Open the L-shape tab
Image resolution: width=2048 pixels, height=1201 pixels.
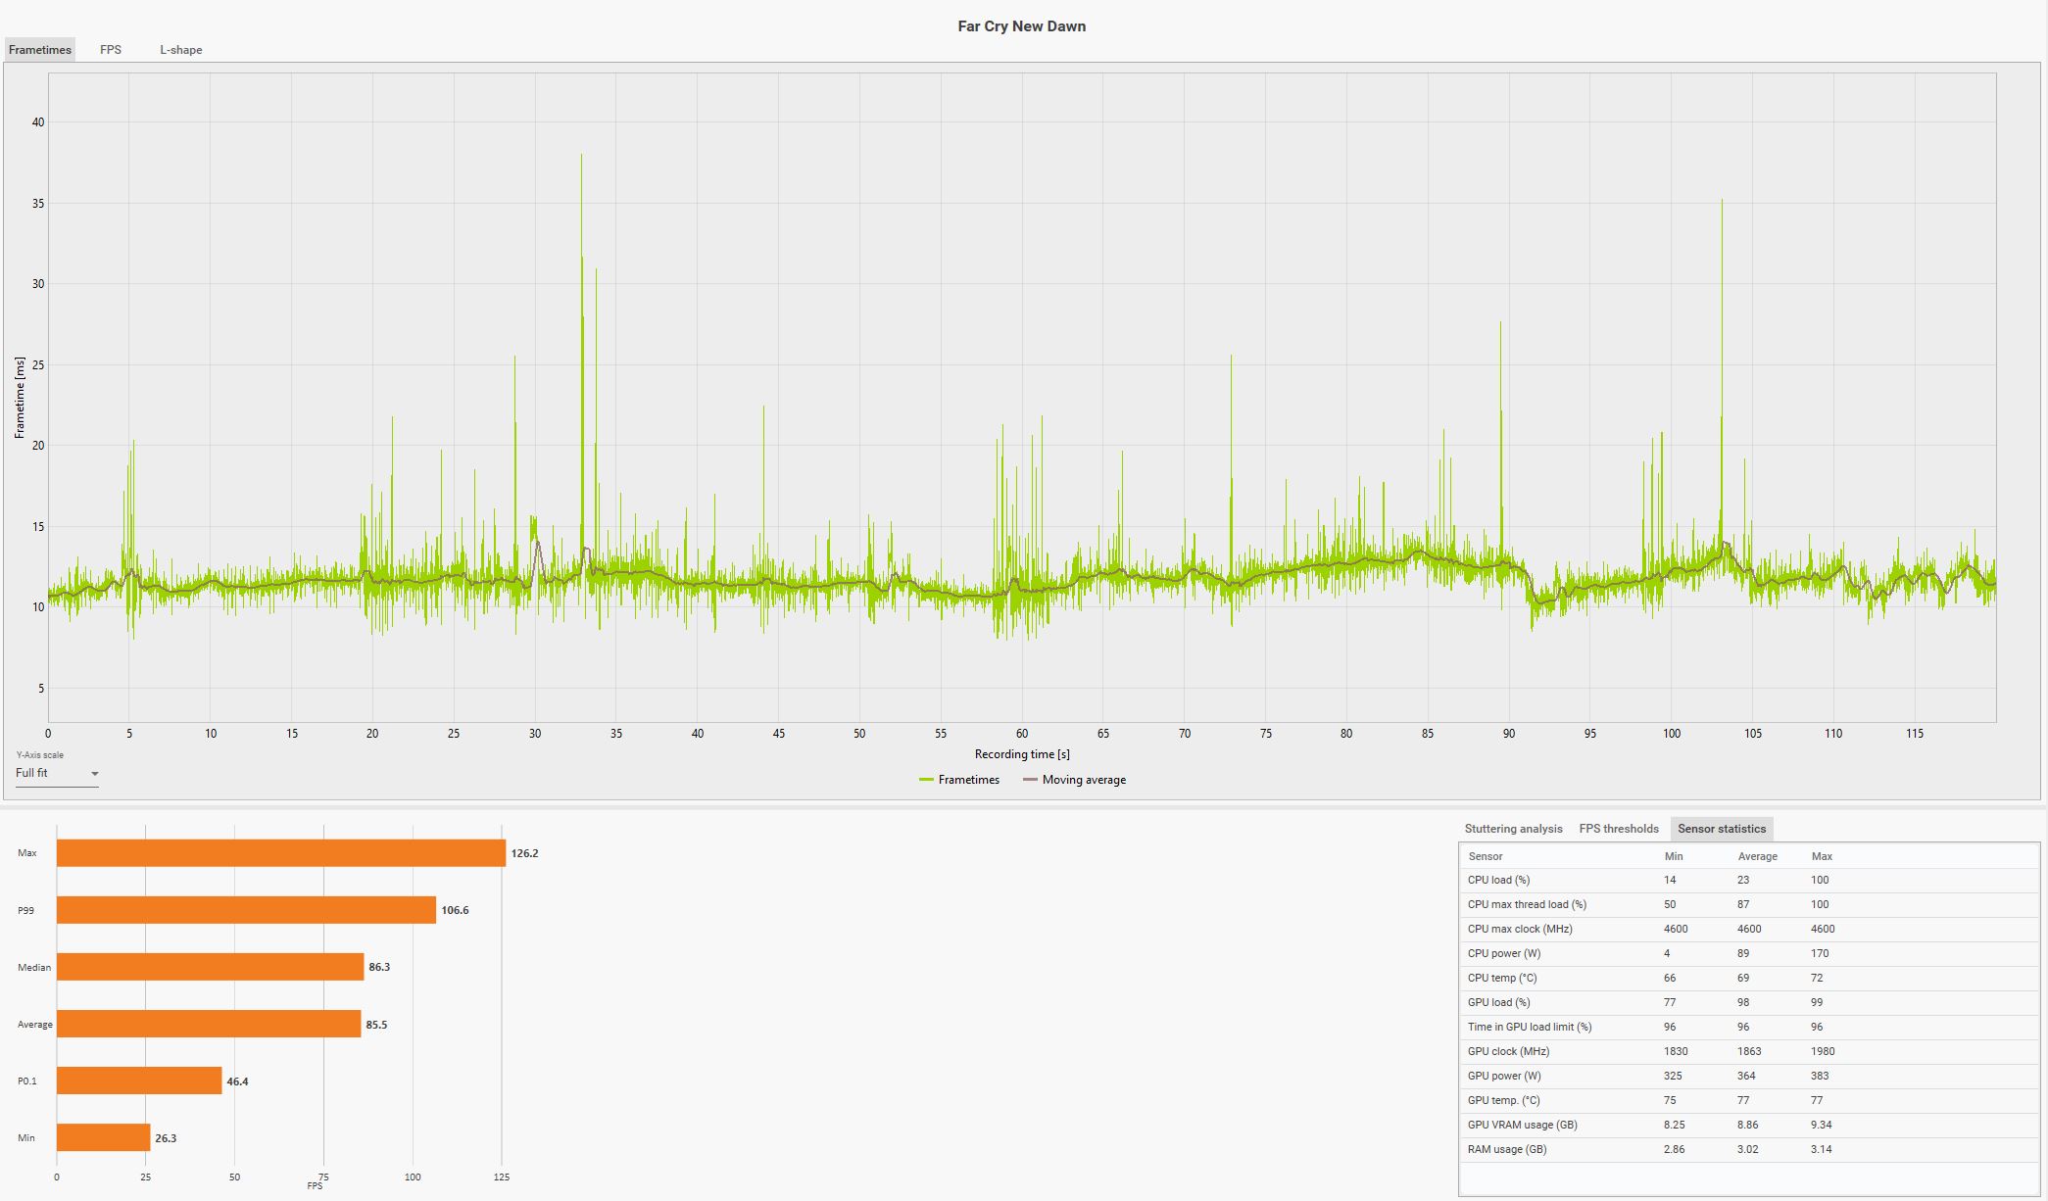pos(181,50)
